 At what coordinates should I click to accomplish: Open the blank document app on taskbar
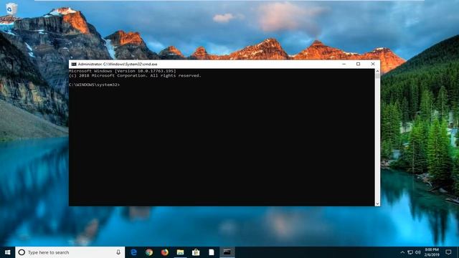point(212,252)
